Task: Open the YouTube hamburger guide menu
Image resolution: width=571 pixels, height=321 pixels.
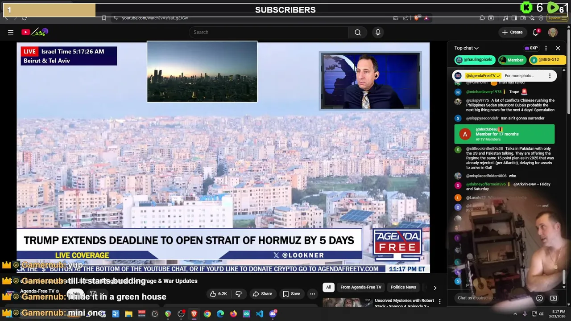Action: tap(11, 32)
